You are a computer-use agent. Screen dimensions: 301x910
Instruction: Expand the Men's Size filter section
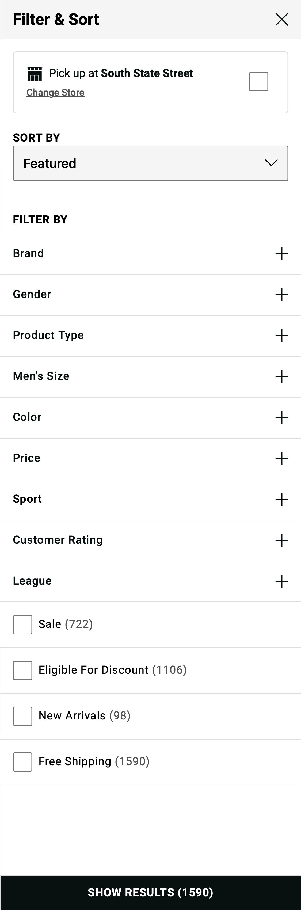tap(281, 376)
